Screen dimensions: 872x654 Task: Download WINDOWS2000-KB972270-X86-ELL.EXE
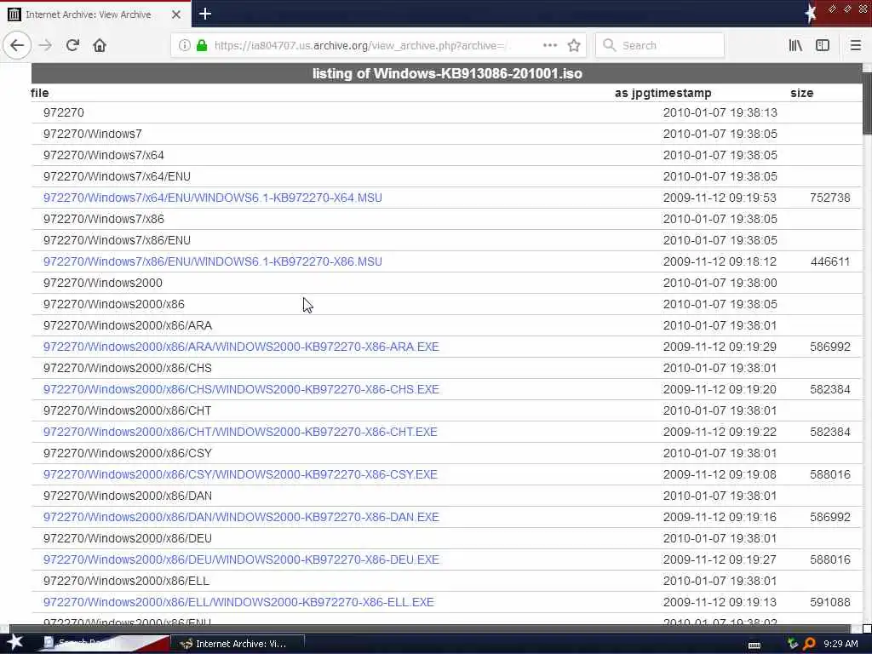coord(238,602)
